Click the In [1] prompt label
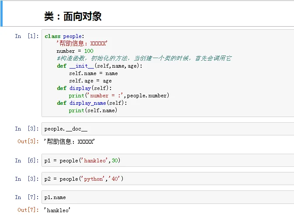The image size is (294, 217). click(27, 36)
